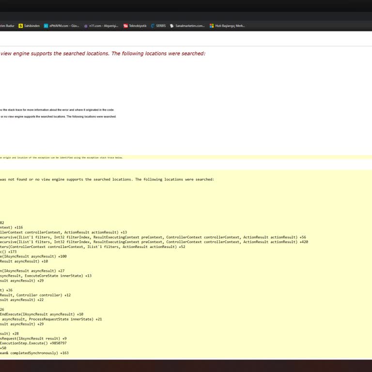Click the 'ActionResult actionResult) +13' line
Viewport: 372px width, 372px height.
click(63, 232)
